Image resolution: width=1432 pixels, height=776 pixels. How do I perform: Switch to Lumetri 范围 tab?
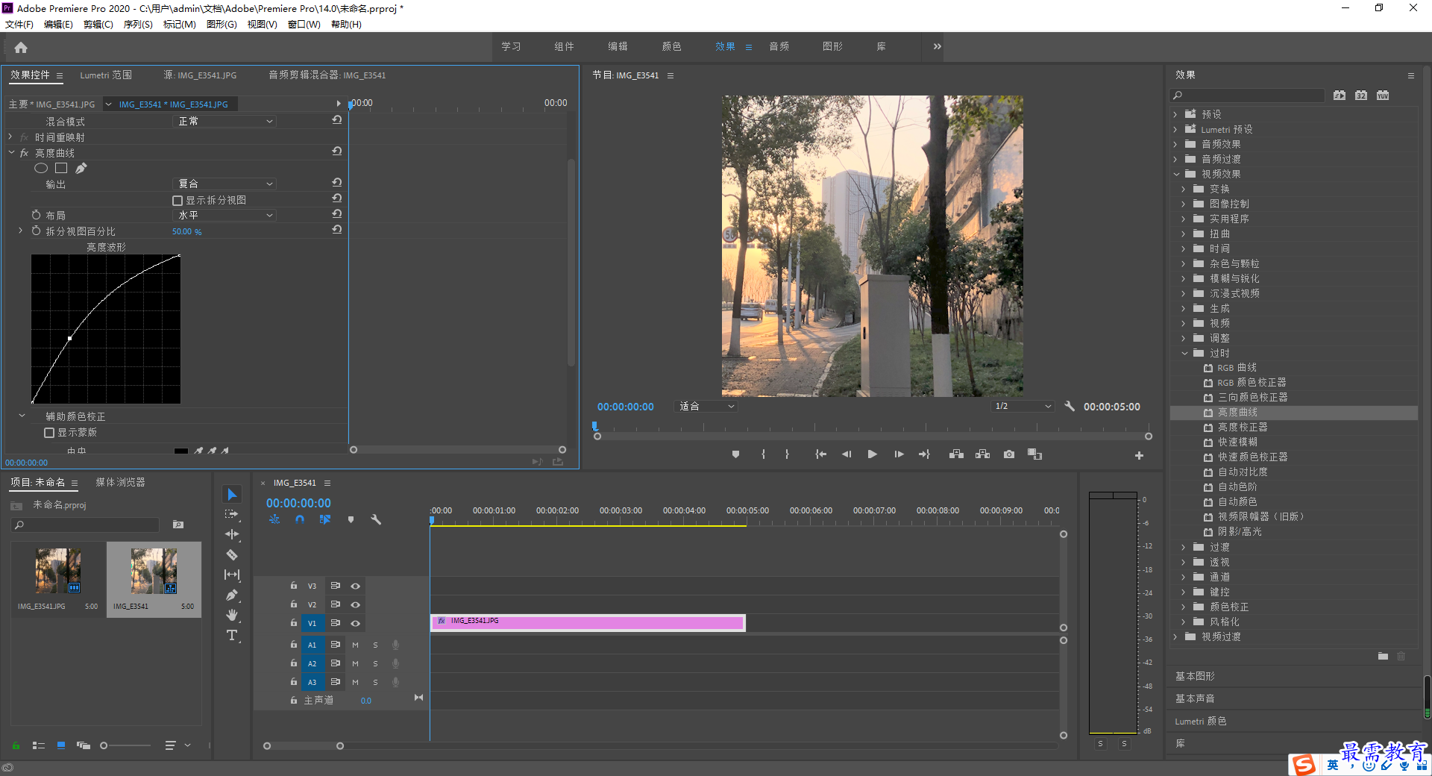point(106,75)
